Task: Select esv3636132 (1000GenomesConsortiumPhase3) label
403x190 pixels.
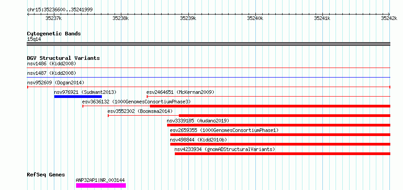Action: (x=136, y=102)
